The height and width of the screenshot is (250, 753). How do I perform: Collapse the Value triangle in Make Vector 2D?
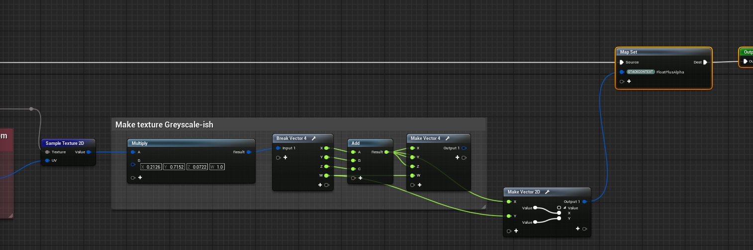click(x=565, y=208)
